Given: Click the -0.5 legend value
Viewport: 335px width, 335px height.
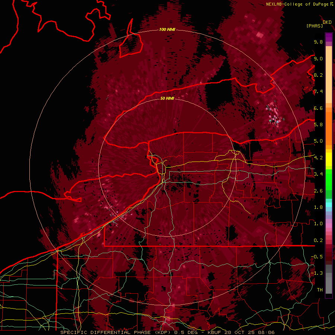Looking at the screenshot, I should pyautogui.click(x=317, y=257).
